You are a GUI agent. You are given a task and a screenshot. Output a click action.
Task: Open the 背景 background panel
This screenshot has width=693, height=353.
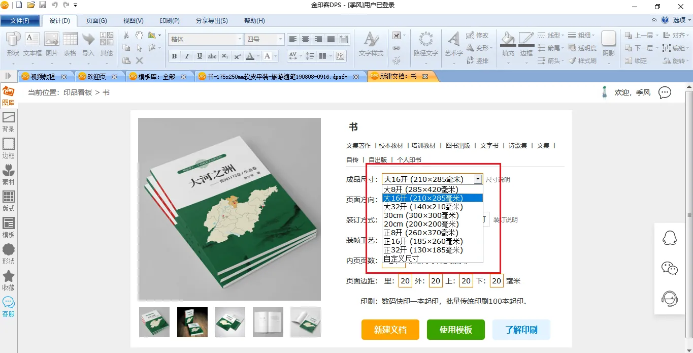click(x=8, y=122)
